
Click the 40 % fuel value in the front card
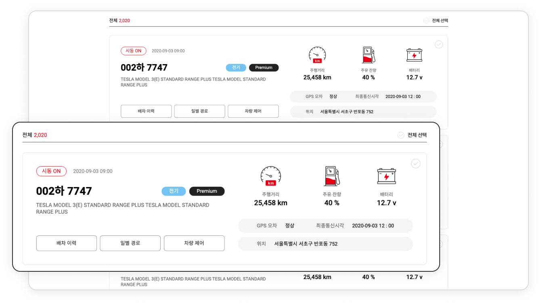(332, 203)
